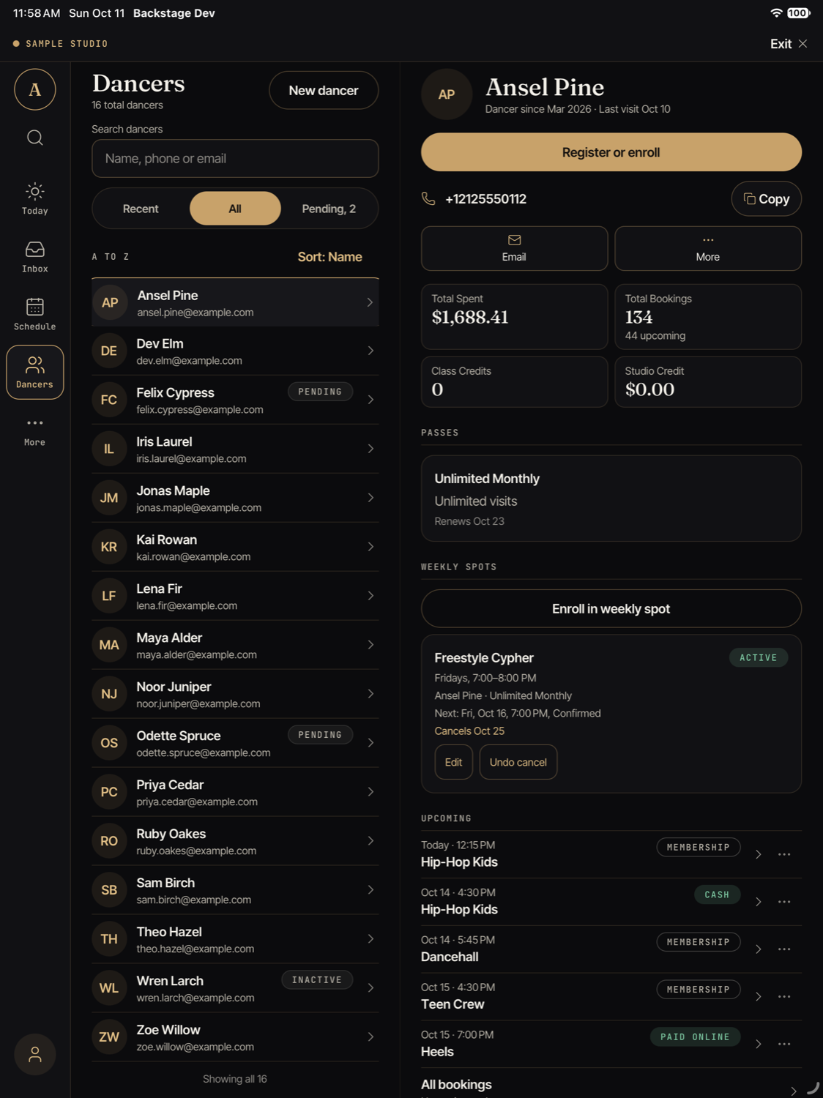Open options menu for Teen Crew booking

[784, 997]
